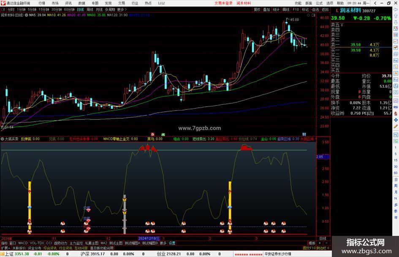The image size is (399, 257).
Task: Click the 沪深 3915.17 index in status bar
Action: click(x=92, y=254)
